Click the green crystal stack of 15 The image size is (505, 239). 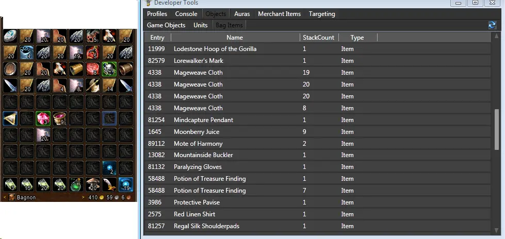(x=27, y=184)
